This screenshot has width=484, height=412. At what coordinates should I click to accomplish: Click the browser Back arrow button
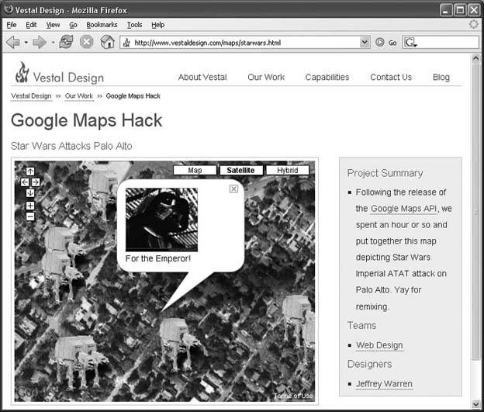click(x=12, y=42)
